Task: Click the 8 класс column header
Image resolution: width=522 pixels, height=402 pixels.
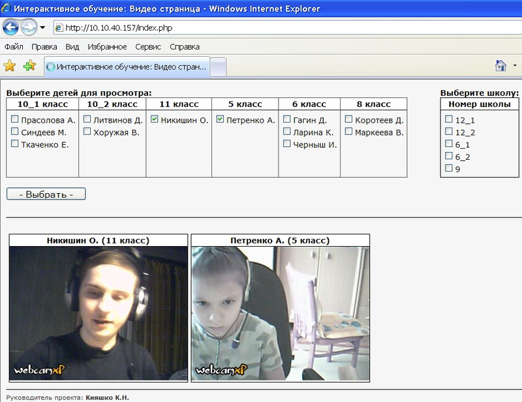Action: 373,104
